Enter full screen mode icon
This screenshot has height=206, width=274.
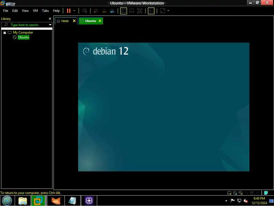point(140,11)
